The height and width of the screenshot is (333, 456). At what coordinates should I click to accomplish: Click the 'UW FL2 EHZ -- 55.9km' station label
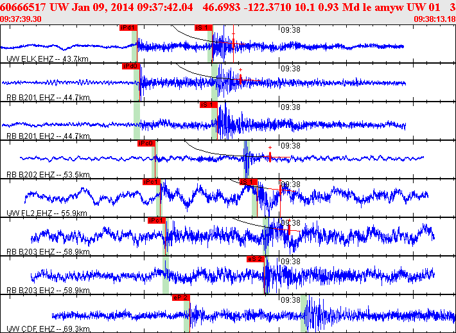(x=46, y=213)
